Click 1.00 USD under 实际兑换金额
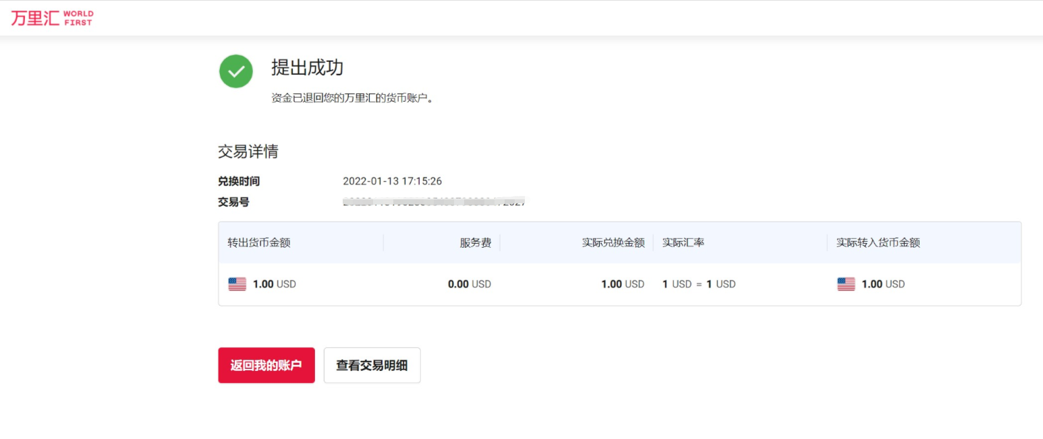 click(x=622, y=284)
